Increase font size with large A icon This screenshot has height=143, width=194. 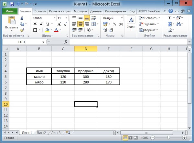pos(59,24)
